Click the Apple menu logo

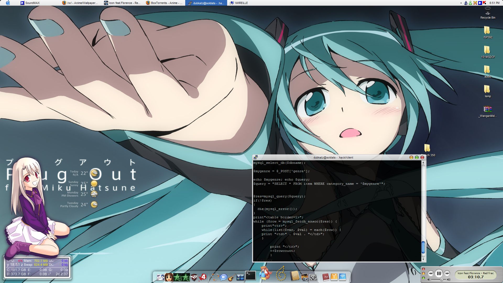[8, 3]
